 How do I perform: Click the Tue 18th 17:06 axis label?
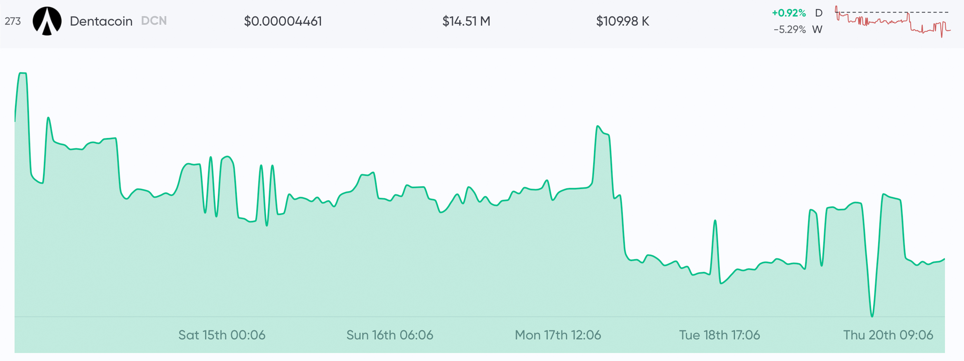pyautogui.click(x=719, y=335)
